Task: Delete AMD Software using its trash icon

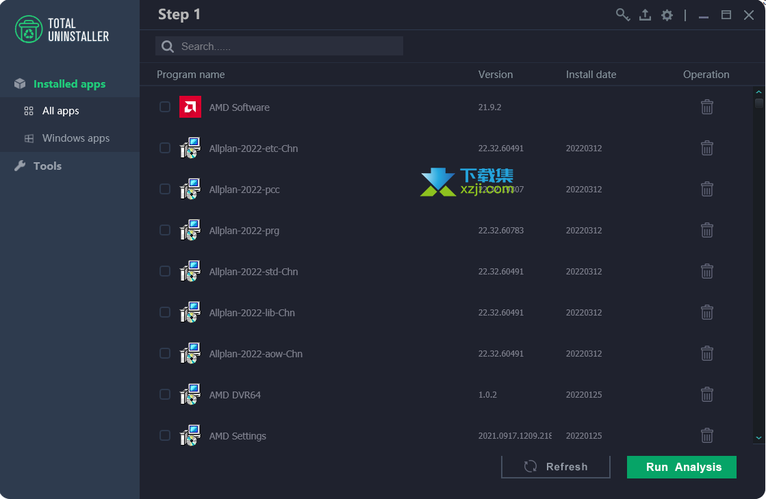Action: pyautogui.click(x=707, y=107)
